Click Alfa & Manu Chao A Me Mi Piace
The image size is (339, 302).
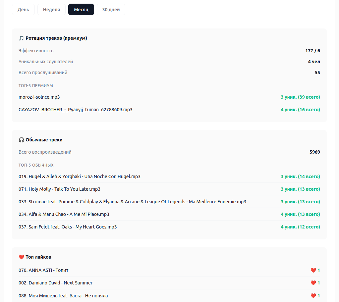[x=64, y=214]
